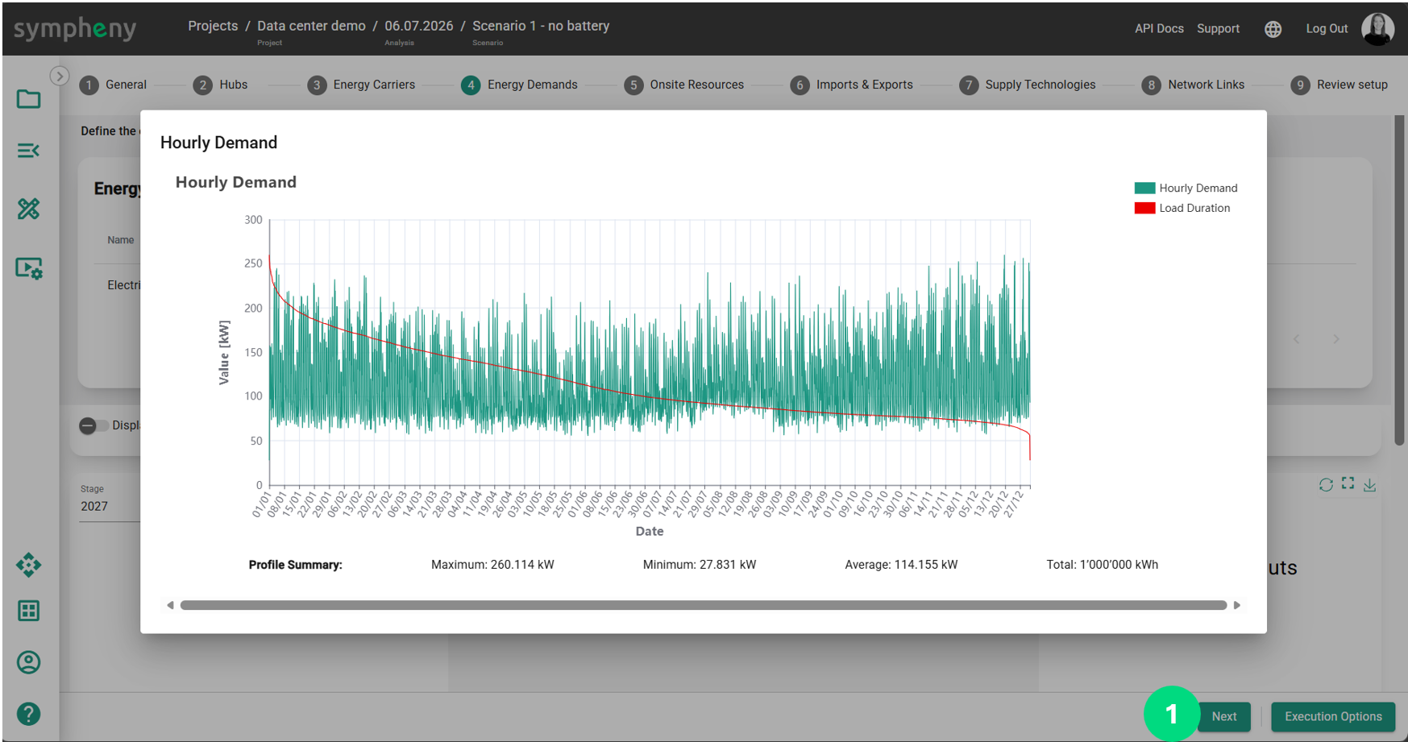Go to step 5 Onsite Resources

click(683, 85)
